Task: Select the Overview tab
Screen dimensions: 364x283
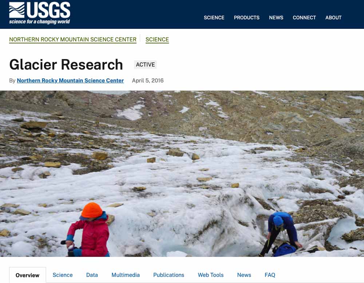Action: coord(27,275)
